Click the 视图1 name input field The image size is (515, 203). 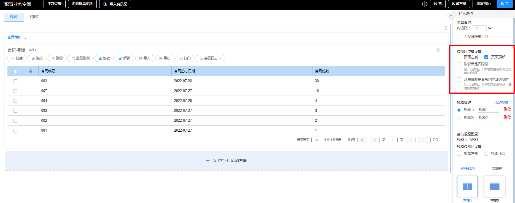488,110
